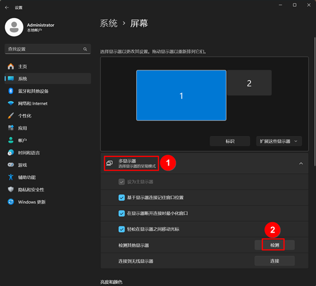316x286 pixels.
Task: Open 游戏 with the gamepad icon
Action: (x=11, y=165)
